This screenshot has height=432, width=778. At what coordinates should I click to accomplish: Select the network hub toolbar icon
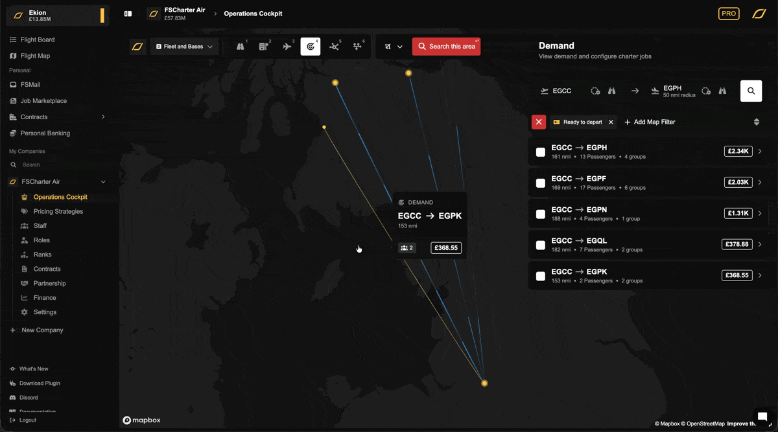[334, 47]
